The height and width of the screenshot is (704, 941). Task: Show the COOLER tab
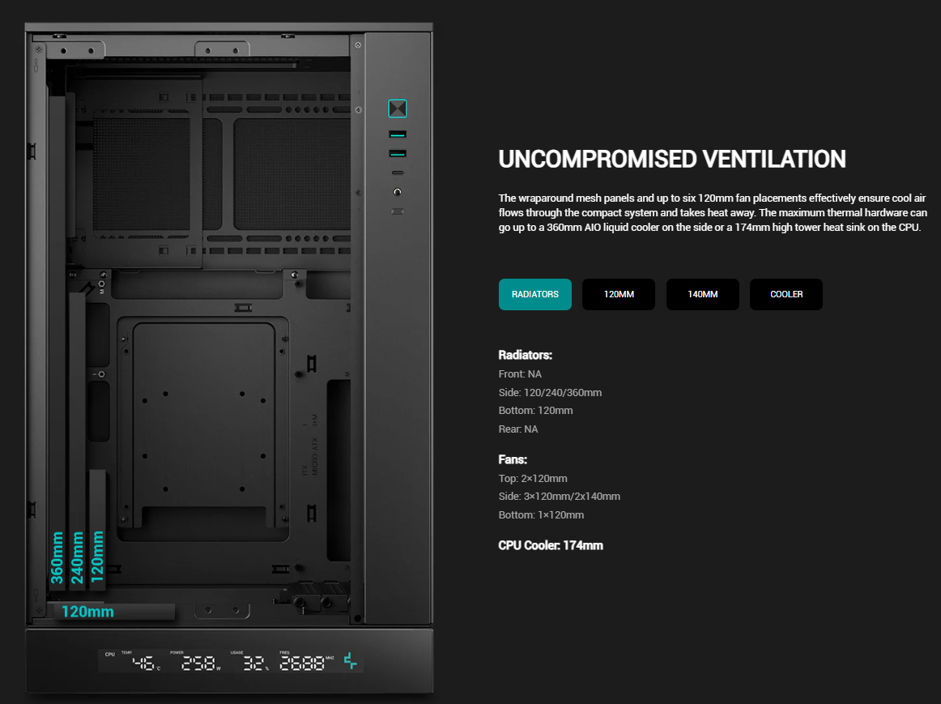[x=786, y=294]
